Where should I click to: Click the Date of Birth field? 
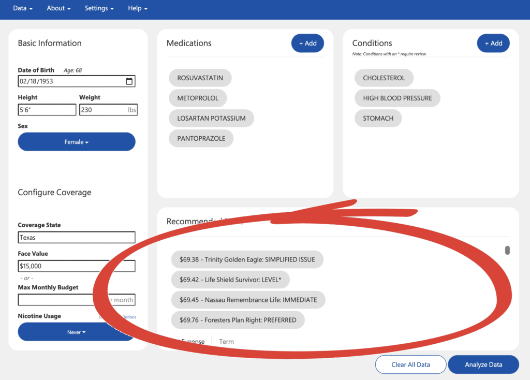point(77,81)
